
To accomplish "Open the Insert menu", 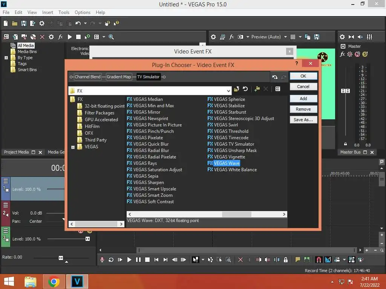I will tap(47, 12).
